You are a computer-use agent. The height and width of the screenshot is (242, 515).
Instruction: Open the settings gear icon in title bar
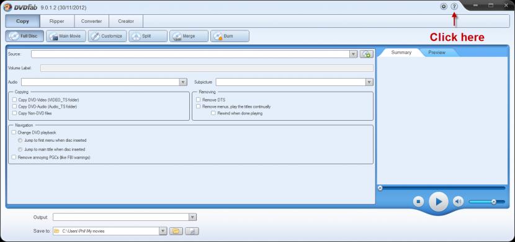(x=444, y=6)
